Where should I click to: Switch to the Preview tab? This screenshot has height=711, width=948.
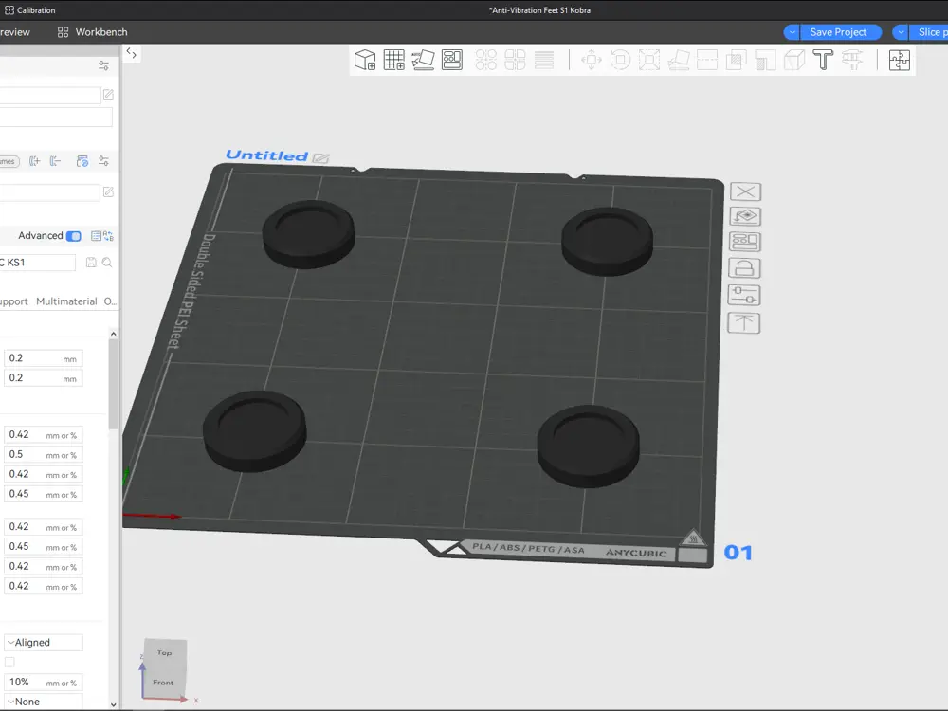pos(14,32)
